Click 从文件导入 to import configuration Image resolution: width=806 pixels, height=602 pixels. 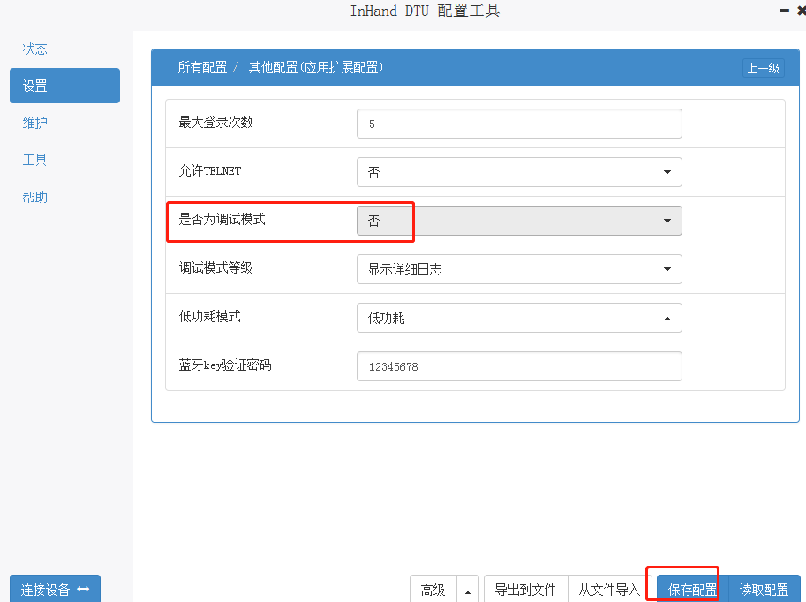tap(609, 589)
